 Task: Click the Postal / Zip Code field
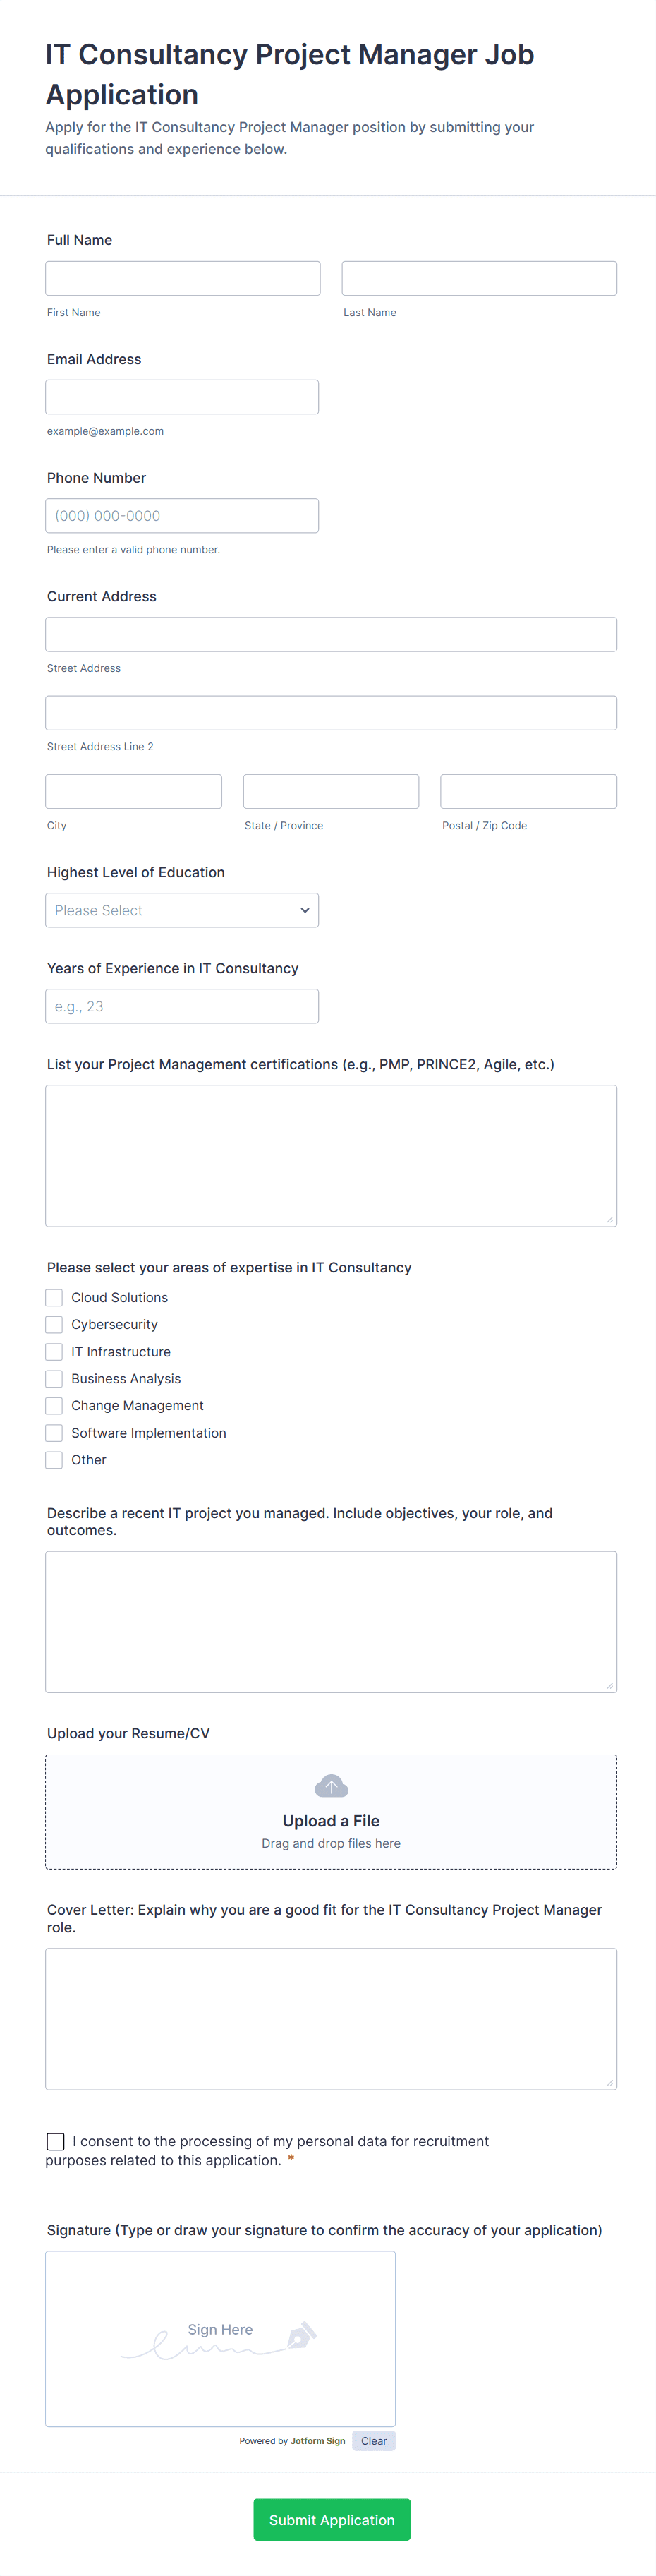click(528, 791)
